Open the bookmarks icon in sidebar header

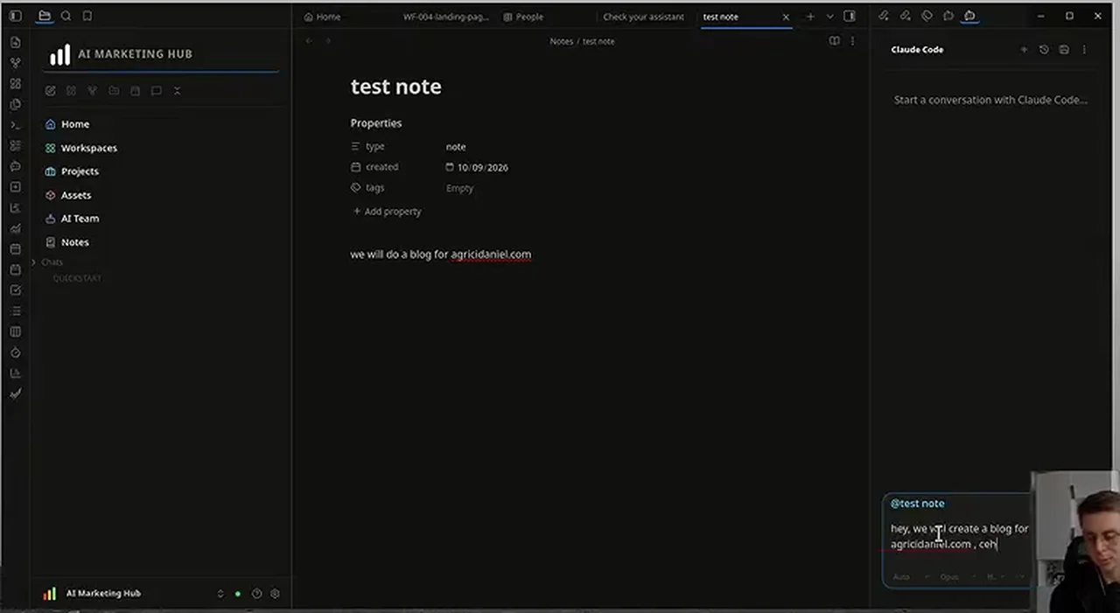tap(87, 16)
